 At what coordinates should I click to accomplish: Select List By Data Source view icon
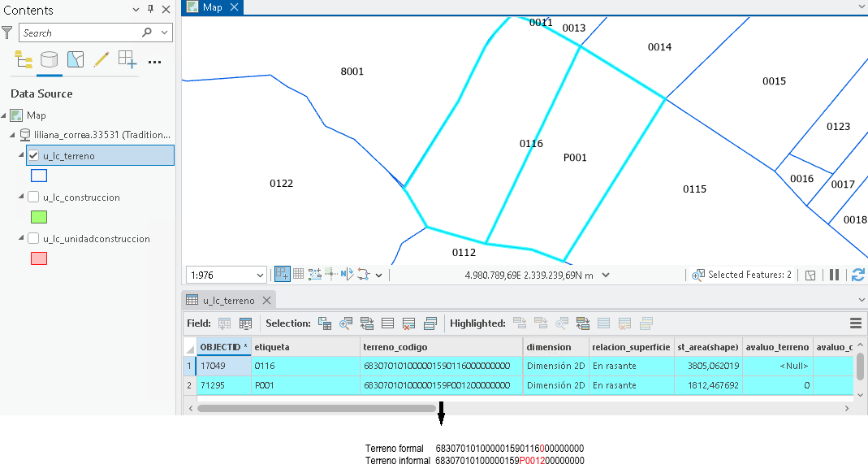[x=50, y=59]
